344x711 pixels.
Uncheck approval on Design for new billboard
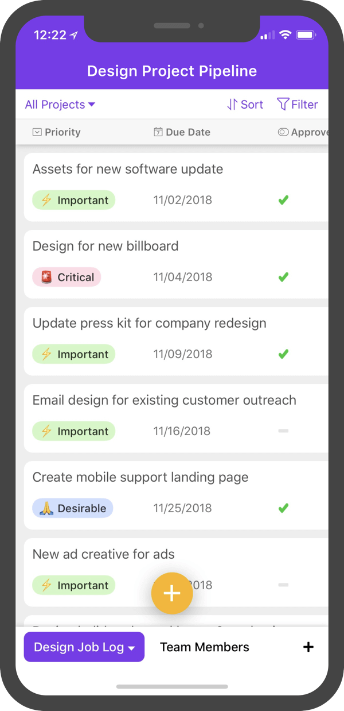click(283, 278)
